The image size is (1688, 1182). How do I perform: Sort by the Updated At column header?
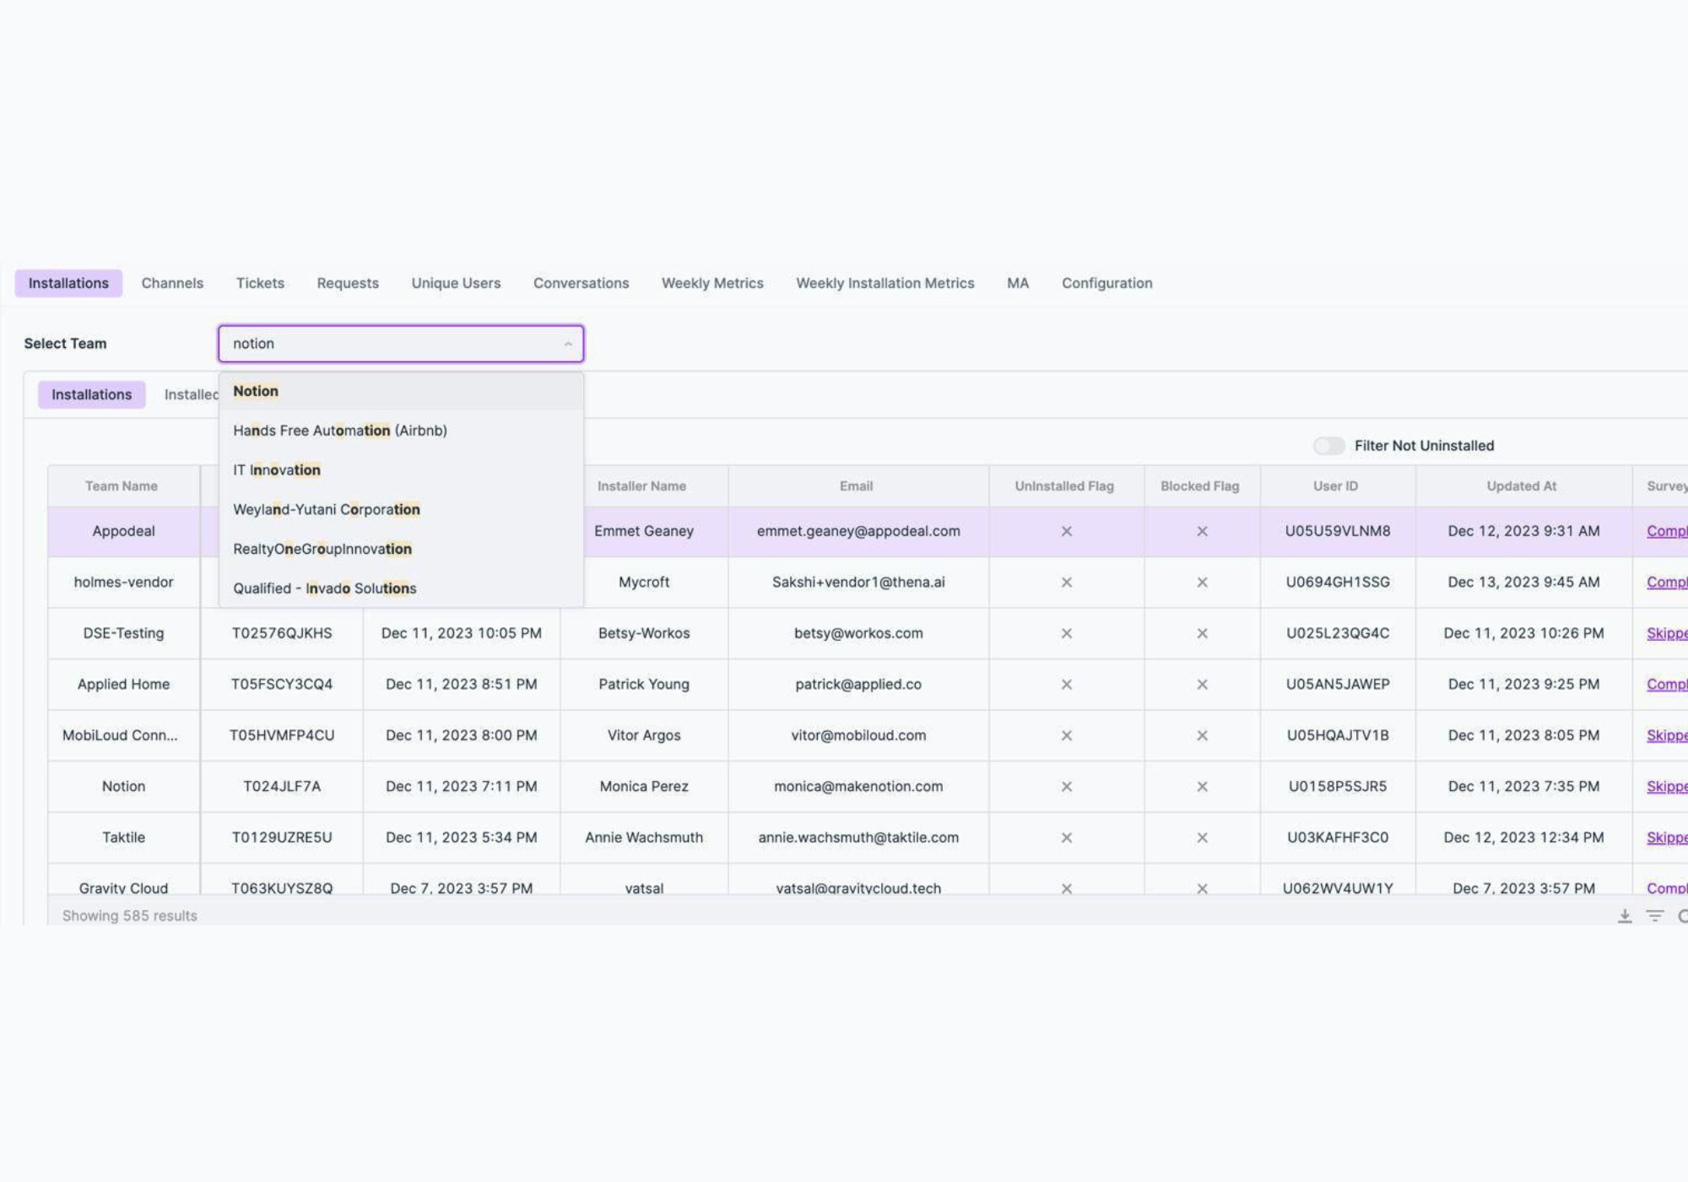pyautogui.click(x=1521, y=486)
